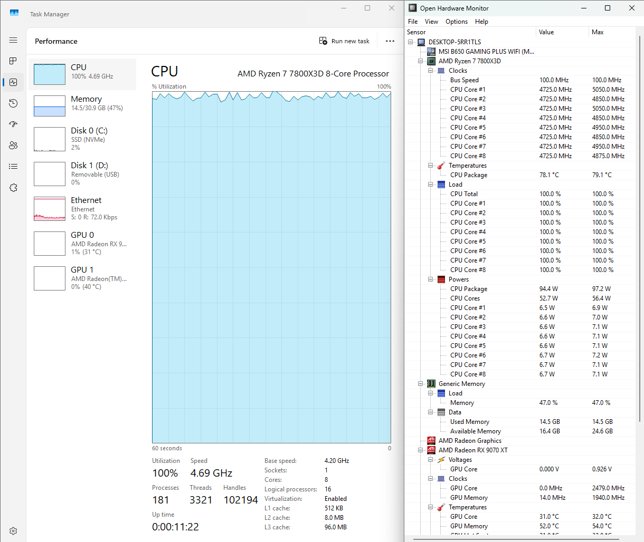Click the CPU Clocks waveform icon
The image size is (644, 542).
tap(441, 71)
